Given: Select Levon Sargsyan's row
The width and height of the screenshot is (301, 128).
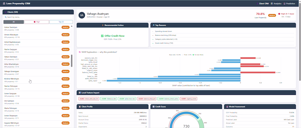Looking at the screenshot, I should point(37,95).
